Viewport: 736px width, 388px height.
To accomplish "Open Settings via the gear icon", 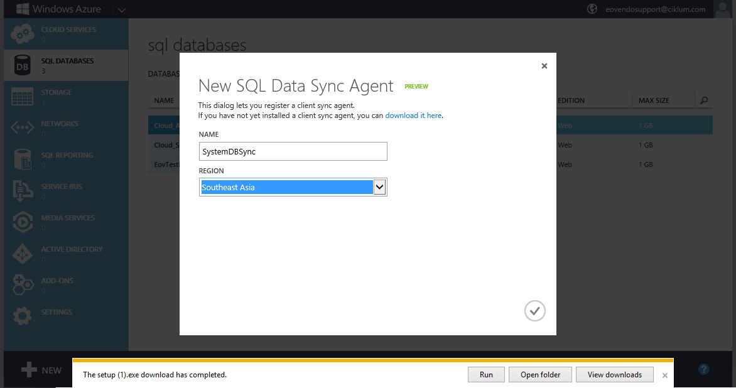I will (22, 316).
